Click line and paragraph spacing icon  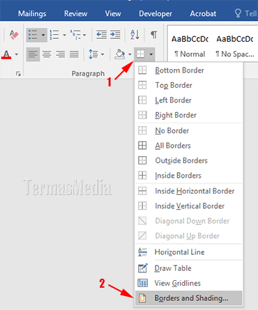point(93,54)
